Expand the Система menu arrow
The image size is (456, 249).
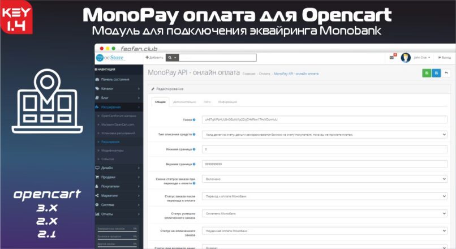[139, 205]
